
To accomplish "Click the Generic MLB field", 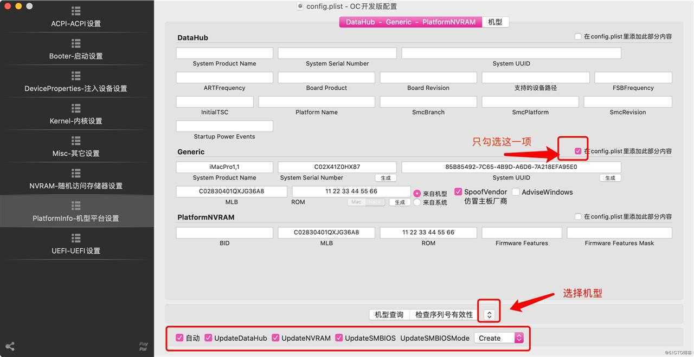I will point(232,191).
